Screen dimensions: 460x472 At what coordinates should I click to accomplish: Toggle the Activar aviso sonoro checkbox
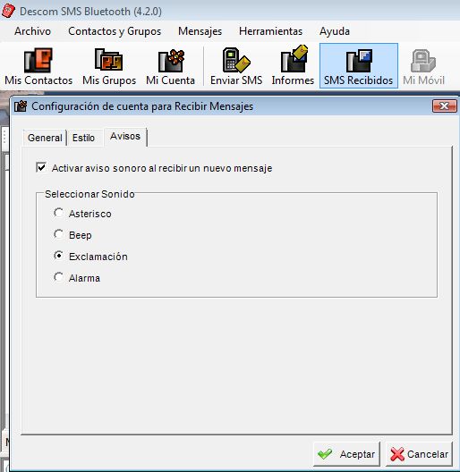point(41,167)
